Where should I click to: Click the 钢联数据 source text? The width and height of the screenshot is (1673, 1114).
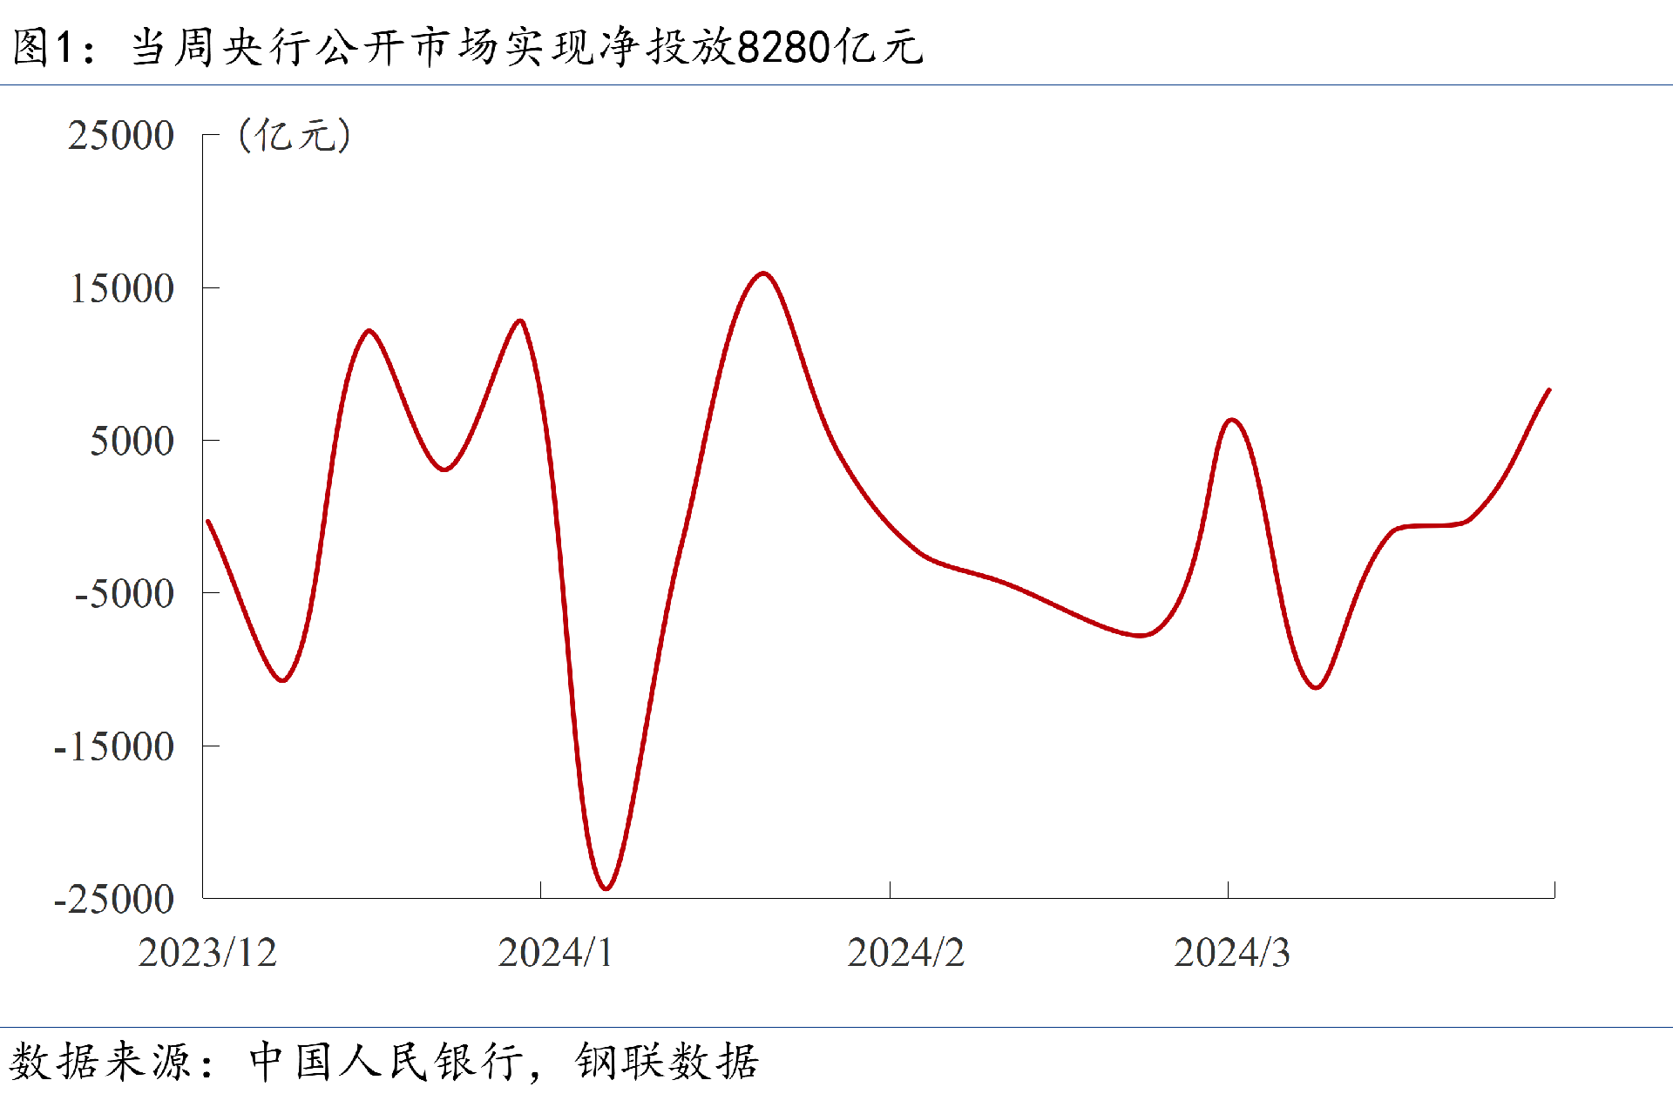667,1062
